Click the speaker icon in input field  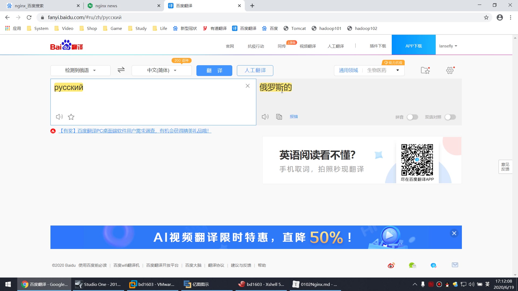[x=59, y=117]
